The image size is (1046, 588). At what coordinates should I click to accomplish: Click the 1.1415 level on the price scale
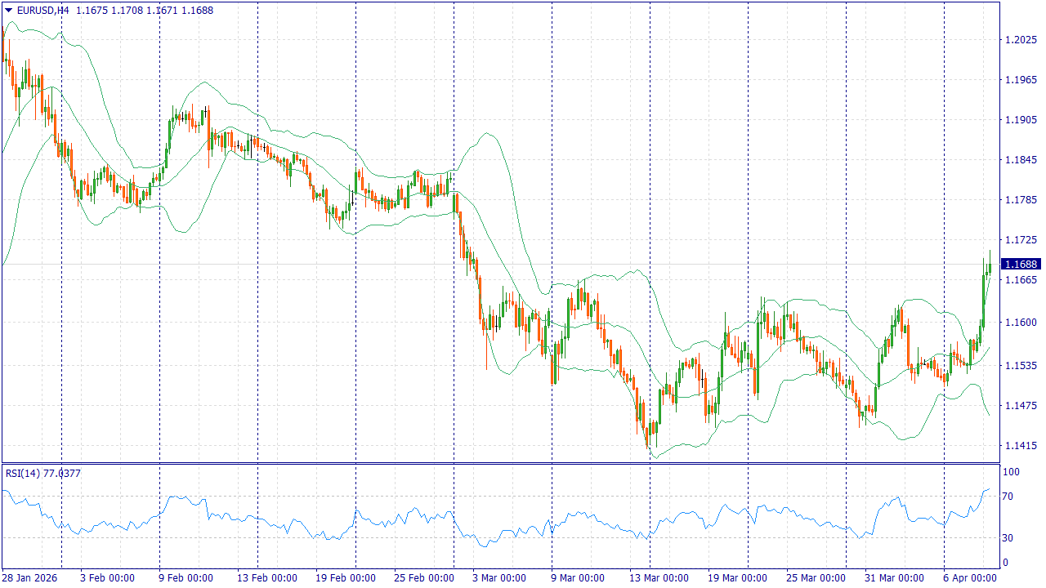pyautogui.click(x=1020, y=446)
